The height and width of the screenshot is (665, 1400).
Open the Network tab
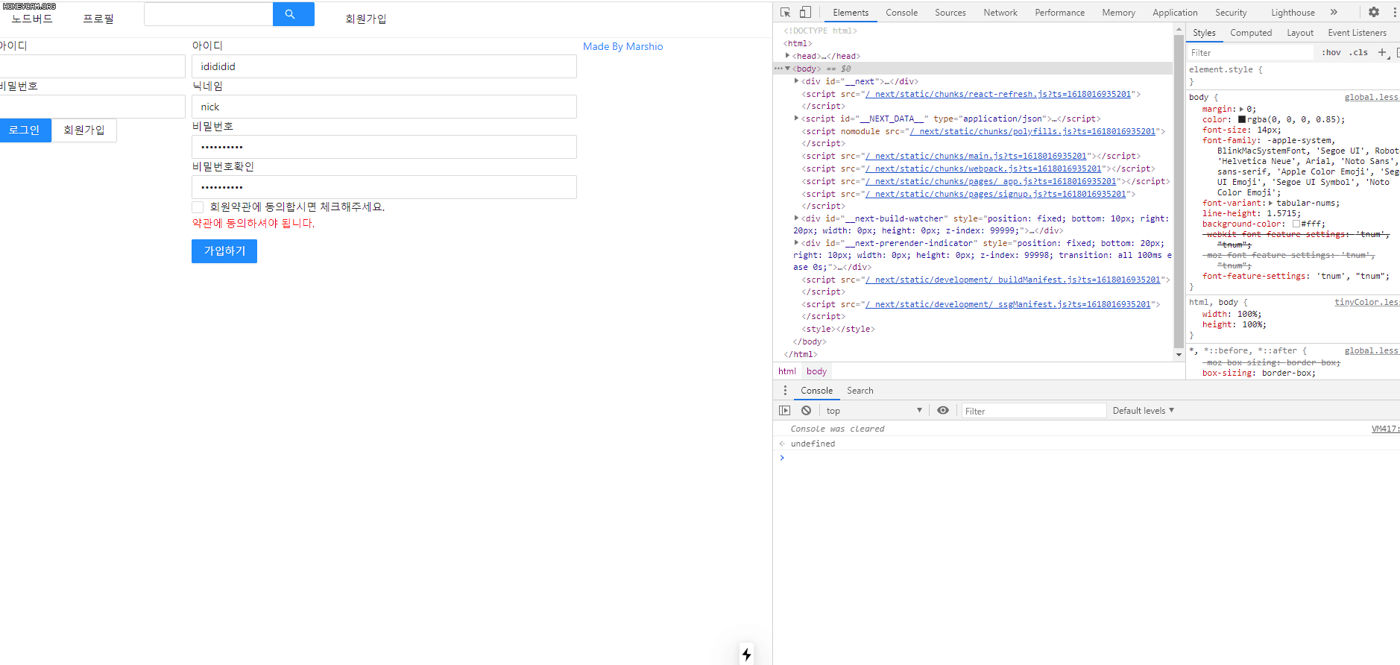(1000, 13)
